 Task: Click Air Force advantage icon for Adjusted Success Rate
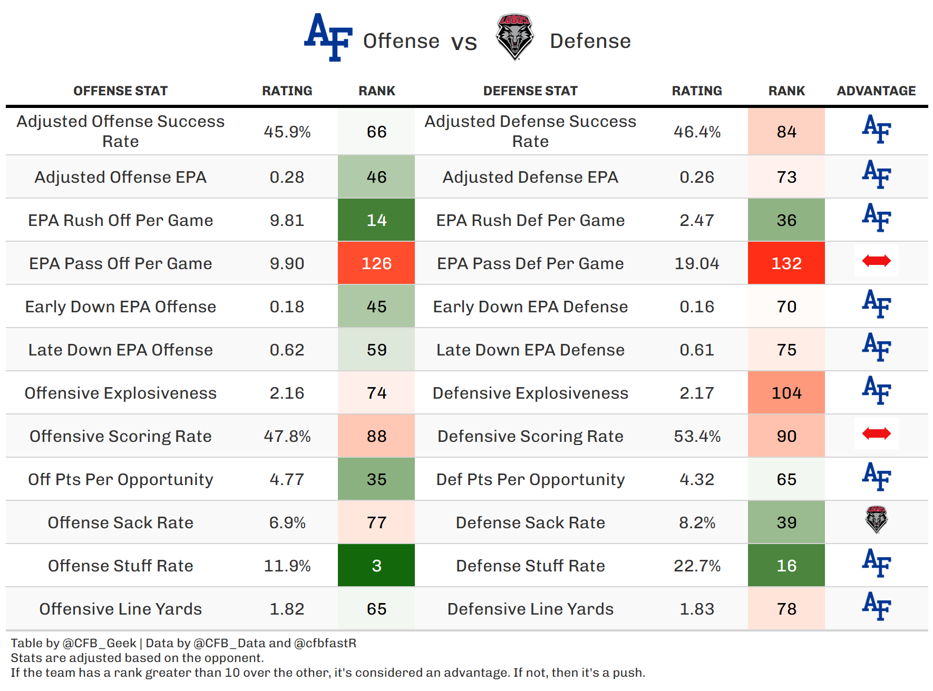tap(876, 129)
